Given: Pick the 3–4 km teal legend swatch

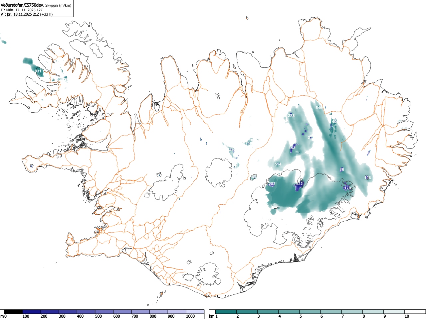Looking at the screenshot, I should click(268, 312).
